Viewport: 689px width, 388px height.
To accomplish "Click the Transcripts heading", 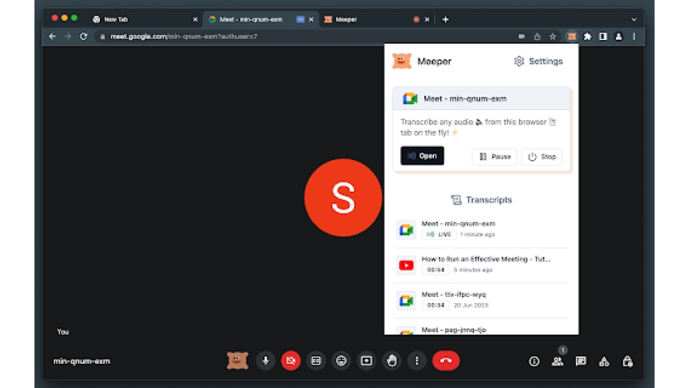I will (482, 200).
